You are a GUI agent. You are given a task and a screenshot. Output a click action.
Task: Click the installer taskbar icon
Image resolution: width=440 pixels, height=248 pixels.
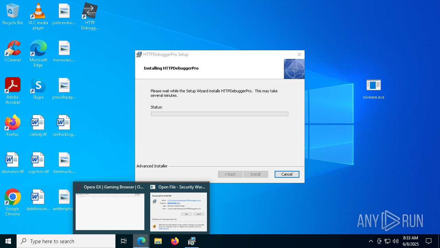(192, 241)
